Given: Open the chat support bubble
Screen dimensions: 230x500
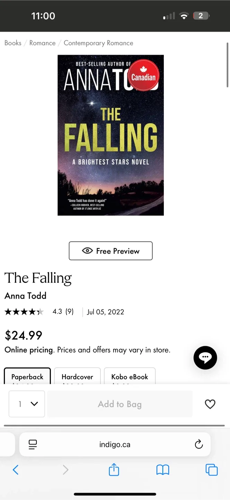Looking at the screenshot, I should [205, 357].
